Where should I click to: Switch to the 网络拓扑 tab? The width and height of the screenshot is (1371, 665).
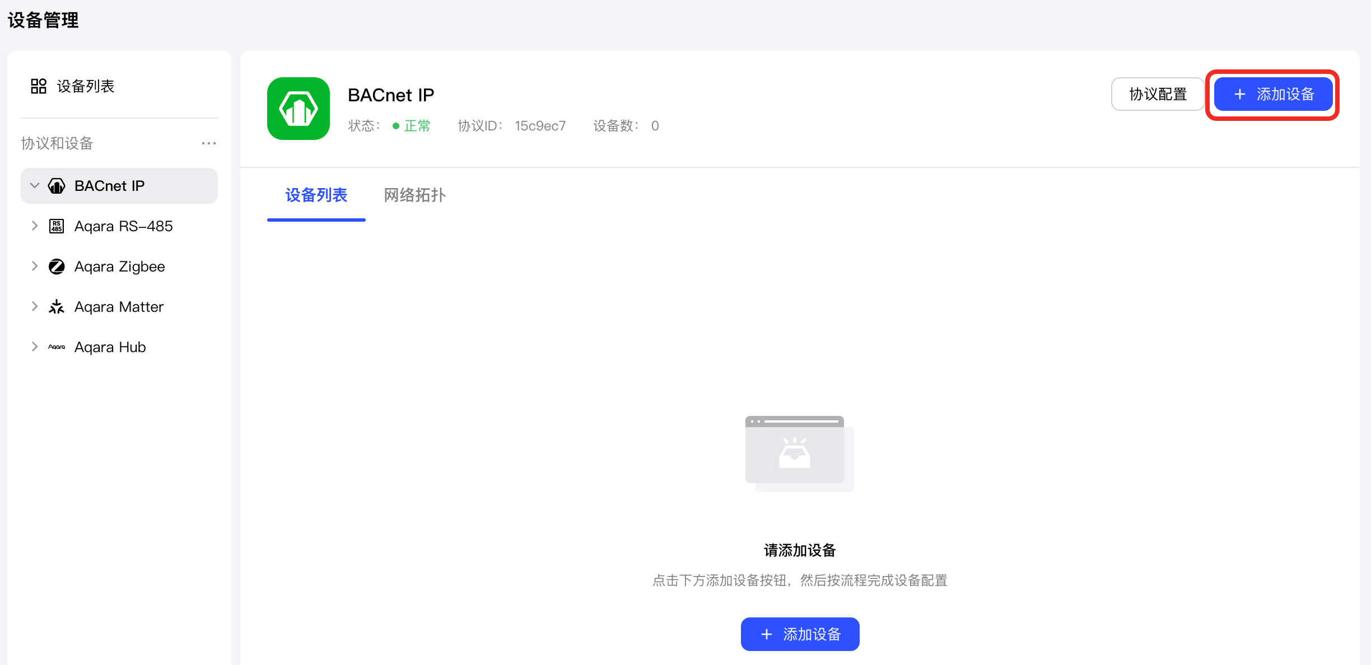pos(415,195)
